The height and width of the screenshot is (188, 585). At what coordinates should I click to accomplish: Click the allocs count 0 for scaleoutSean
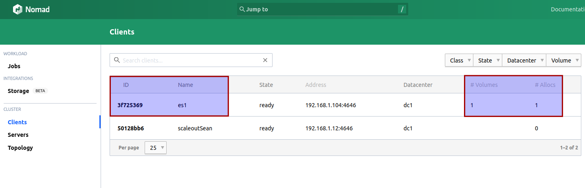coord(537,128)
